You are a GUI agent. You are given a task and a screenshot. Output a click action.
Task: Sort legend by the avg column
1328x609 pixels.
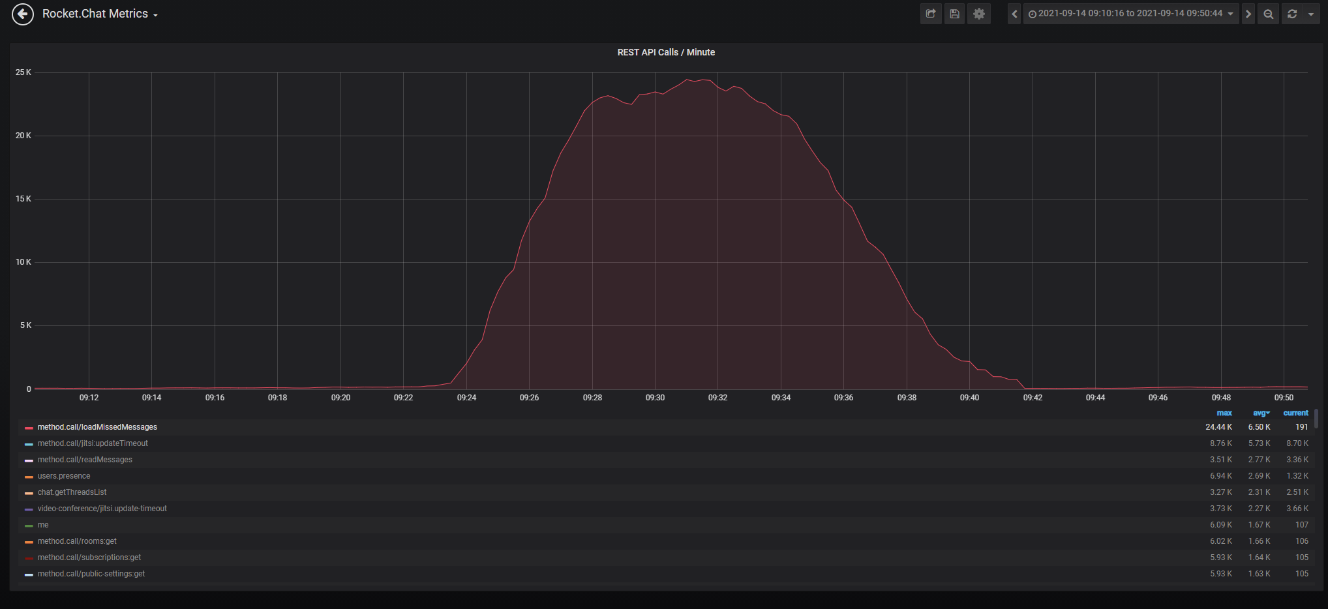[1260, 413]
